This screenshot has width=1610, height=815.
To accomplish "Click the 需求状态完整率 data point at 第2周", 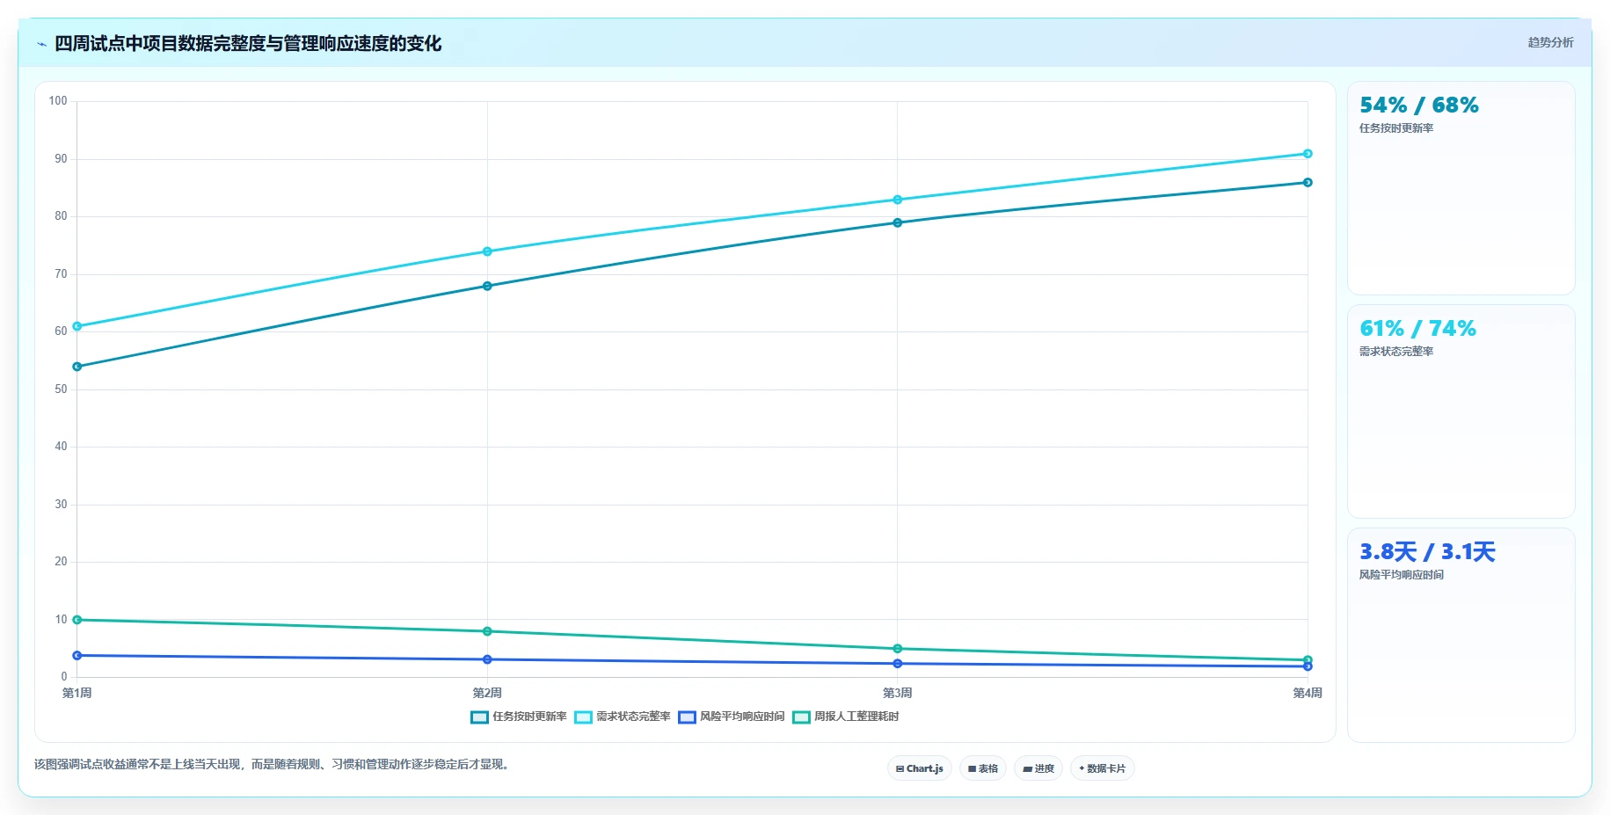I will [x=487, y=251].
